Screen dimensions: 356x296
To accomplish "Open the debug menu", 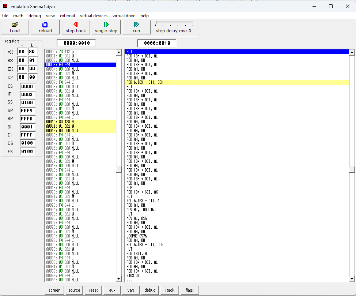I will tap(35, 16).
